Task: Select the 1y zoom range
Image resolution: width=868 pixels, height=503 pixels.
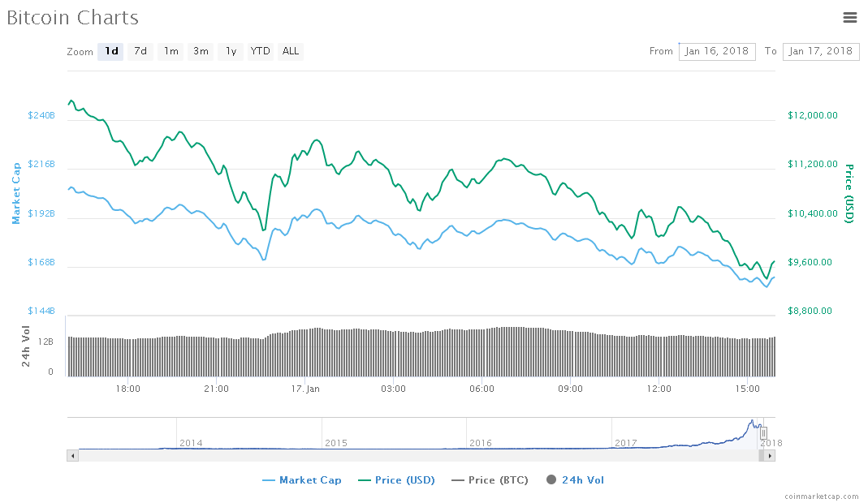Action: 231,51
